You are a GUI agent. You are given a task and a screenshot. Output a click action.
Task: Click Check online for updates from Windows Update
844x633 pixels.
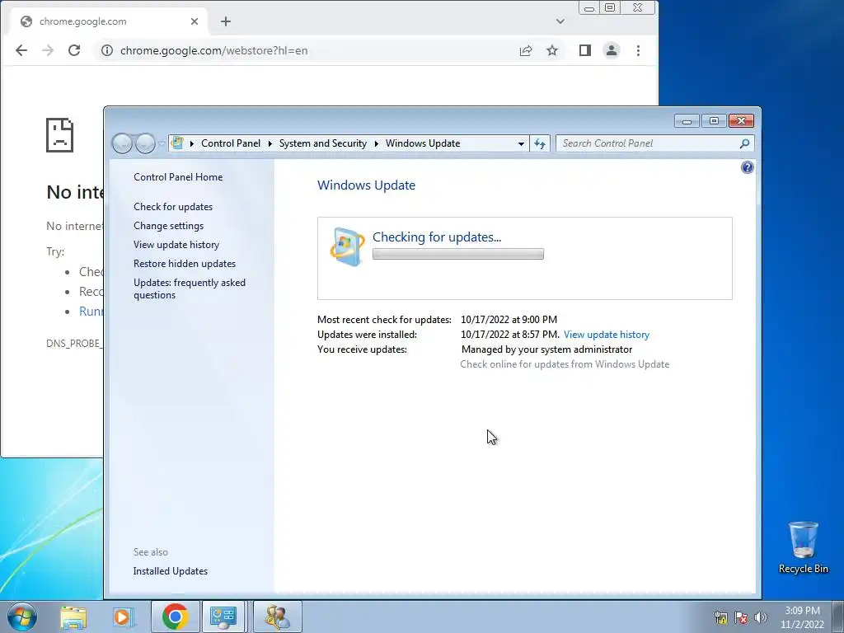(x=565, y=364)
